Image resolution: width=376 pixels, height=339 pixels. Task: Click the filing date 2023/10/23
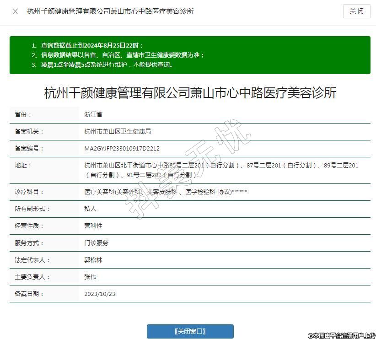pos(100,294)
